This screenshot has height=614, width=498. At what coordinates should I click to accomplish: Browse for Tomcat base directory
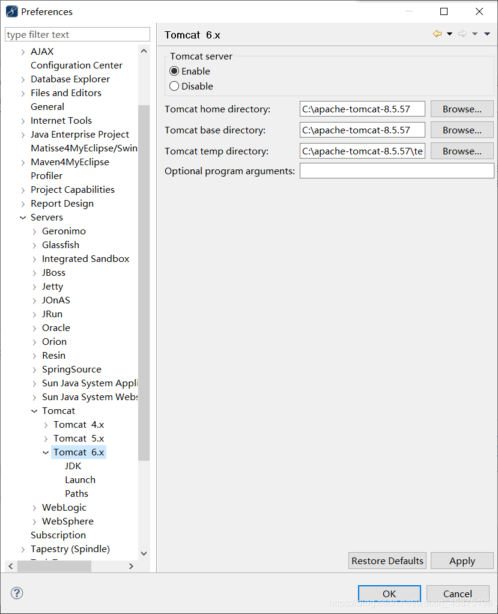click(x=462, y=130)
